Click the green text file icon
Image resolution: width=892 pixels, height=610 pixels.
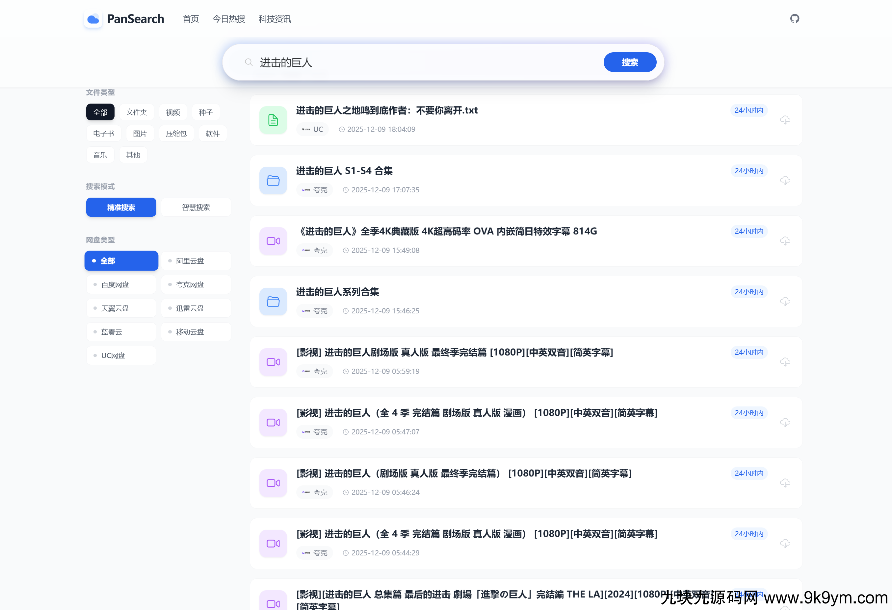tap(273, 120)
